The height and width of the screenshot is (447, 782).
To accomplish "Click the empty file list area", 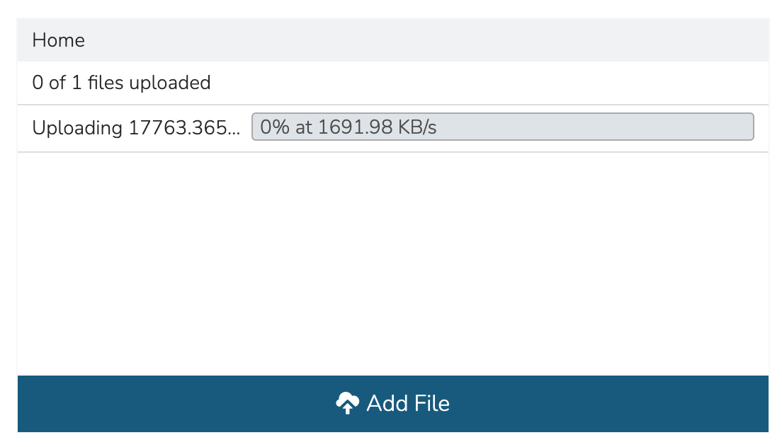I will (392, 263).
